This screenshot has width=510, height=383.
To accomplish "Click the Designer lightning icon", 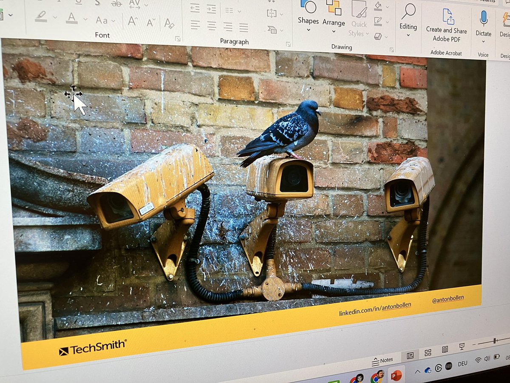I will [x=505, y=25].
